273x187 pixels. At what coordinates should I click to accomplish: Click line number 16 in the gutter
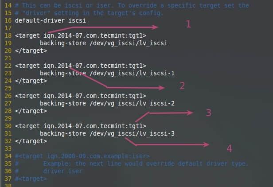8,20
